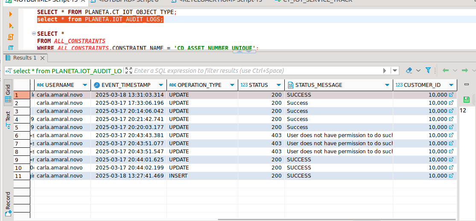Image resolution: width=476 pixels, height=221 pixels.
Task: Click the execute script icon
Action: [x=11, y=37]
